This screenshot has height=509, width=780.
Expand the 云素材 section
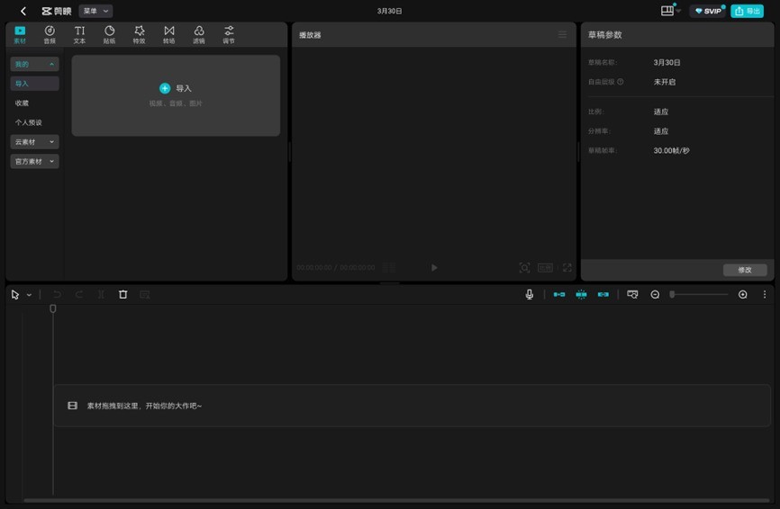point(34,142)
